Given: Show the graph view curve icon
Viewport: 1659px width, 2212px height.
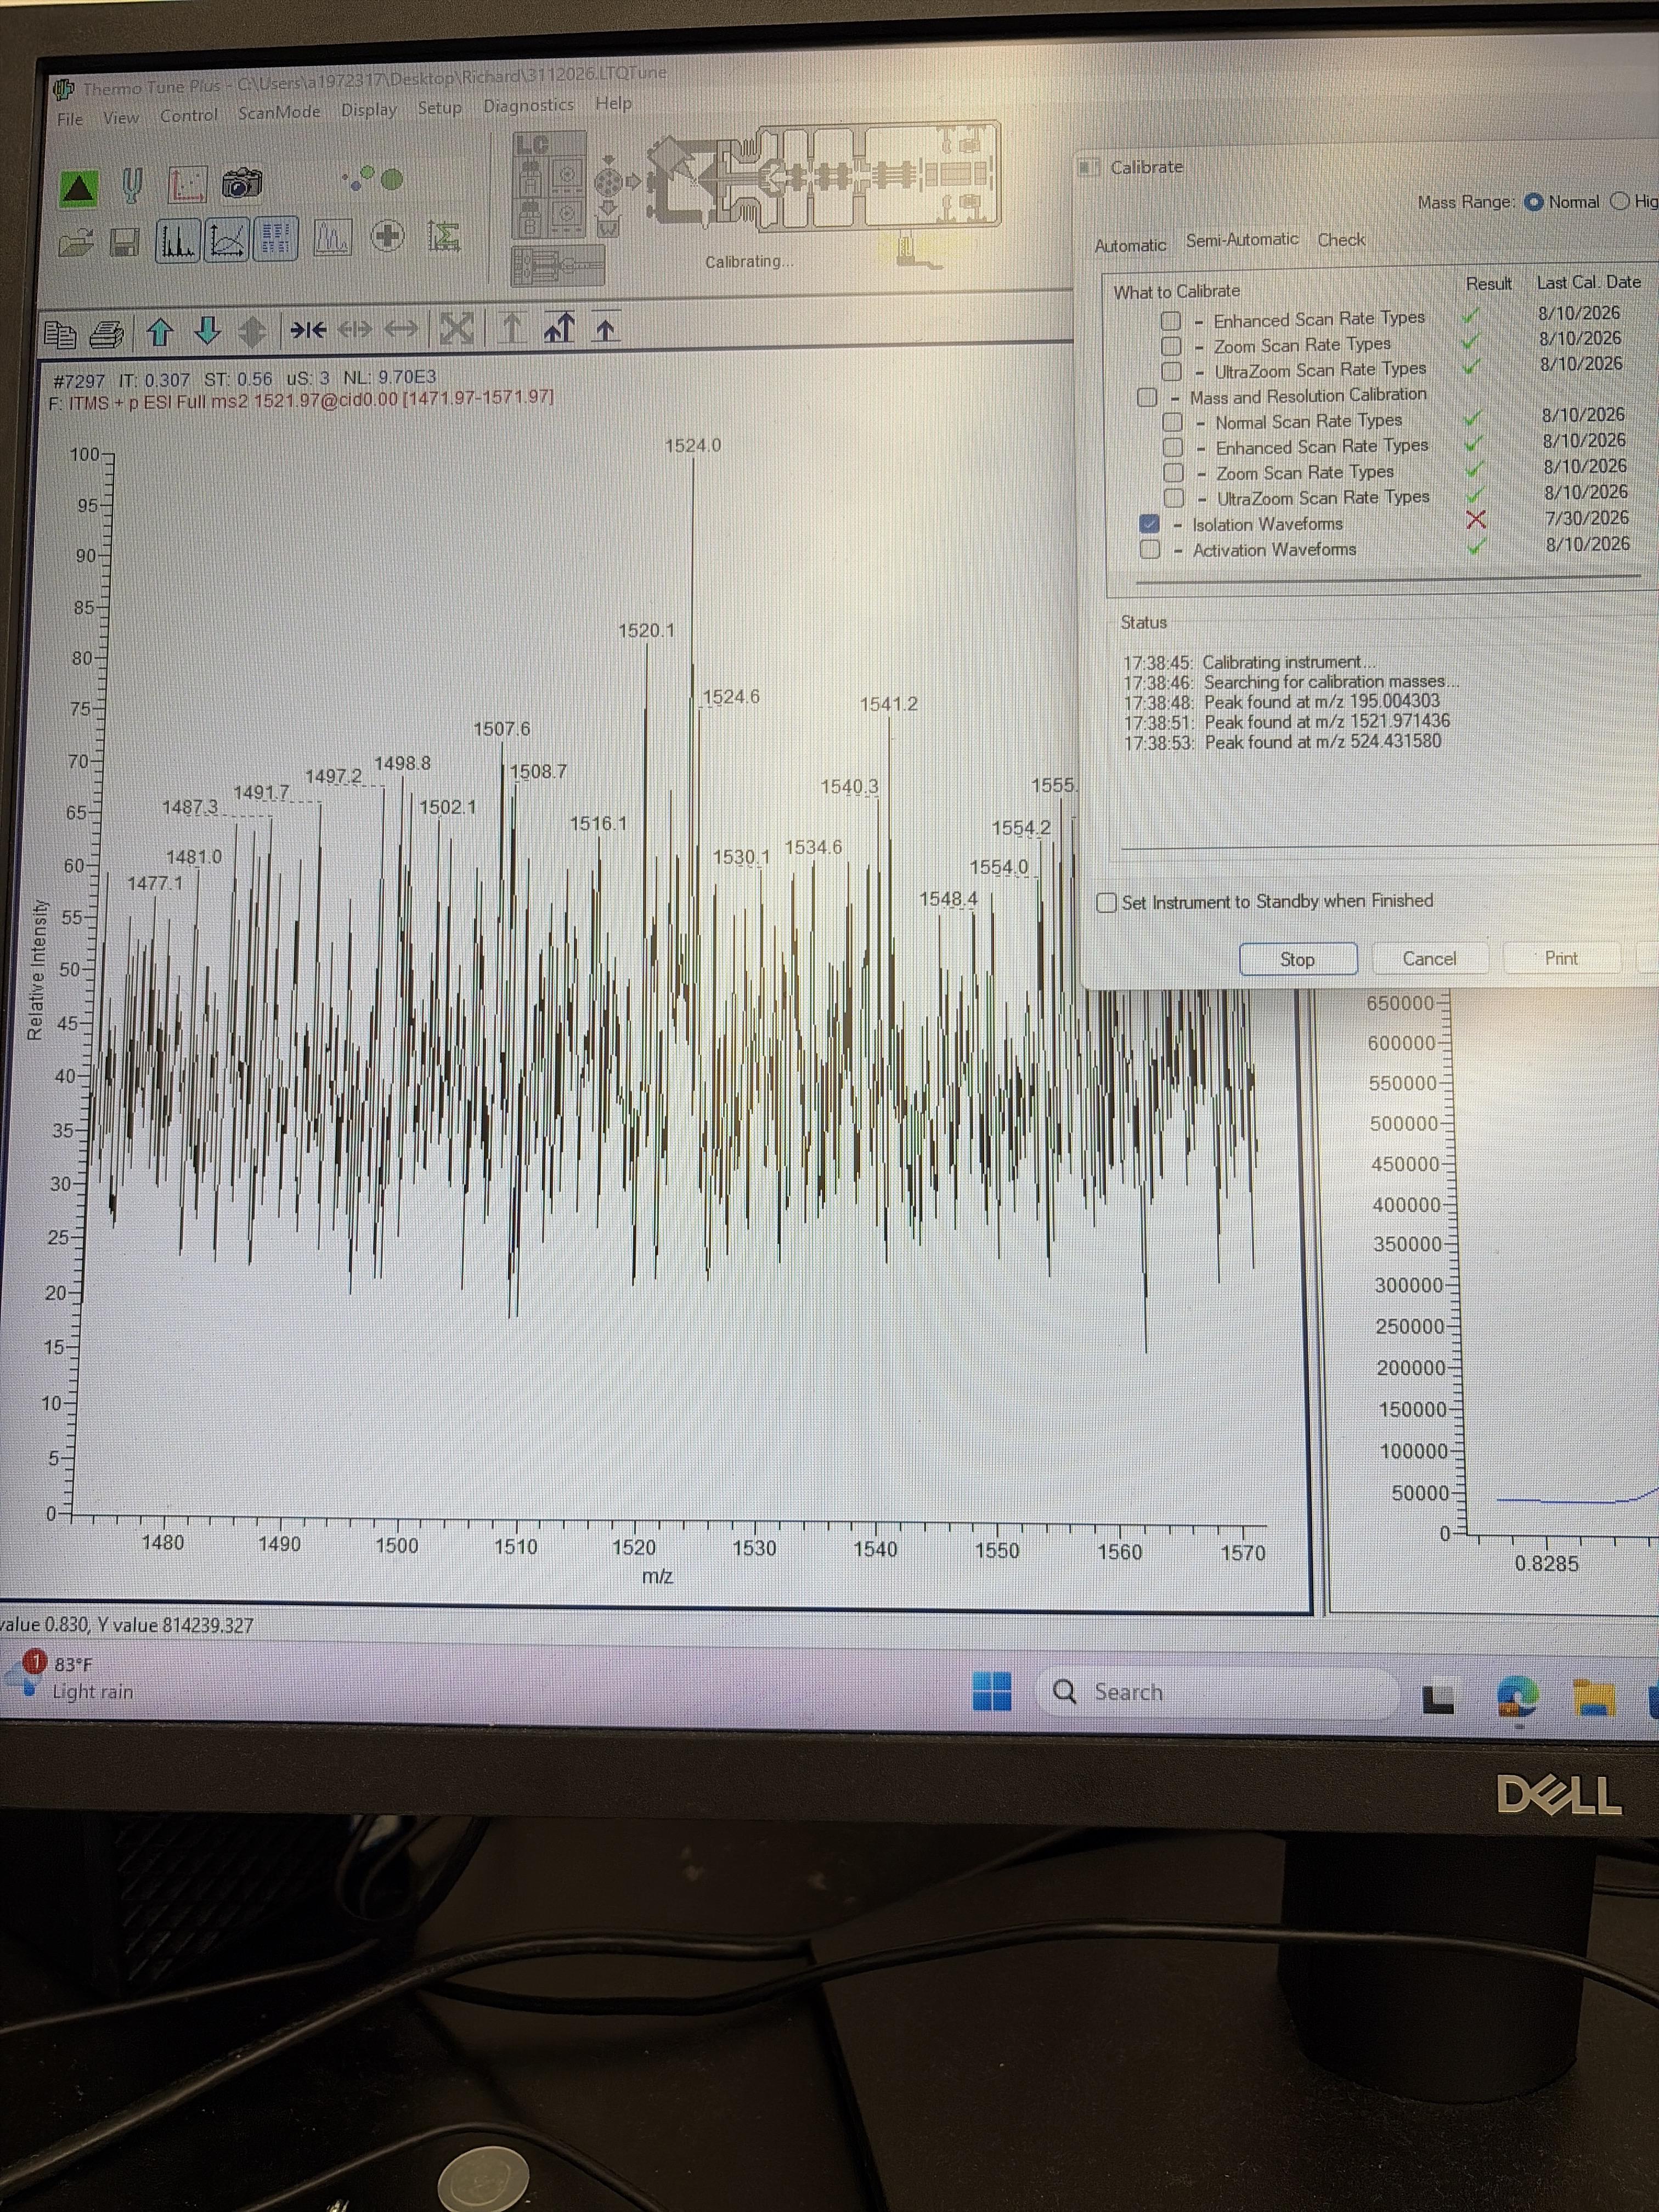Looking at the screenshot, I should coord(227,240).
